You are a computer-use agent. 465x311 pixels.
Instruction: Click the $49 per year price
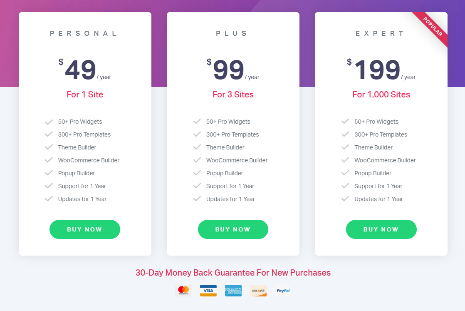(x=85, y=70)
